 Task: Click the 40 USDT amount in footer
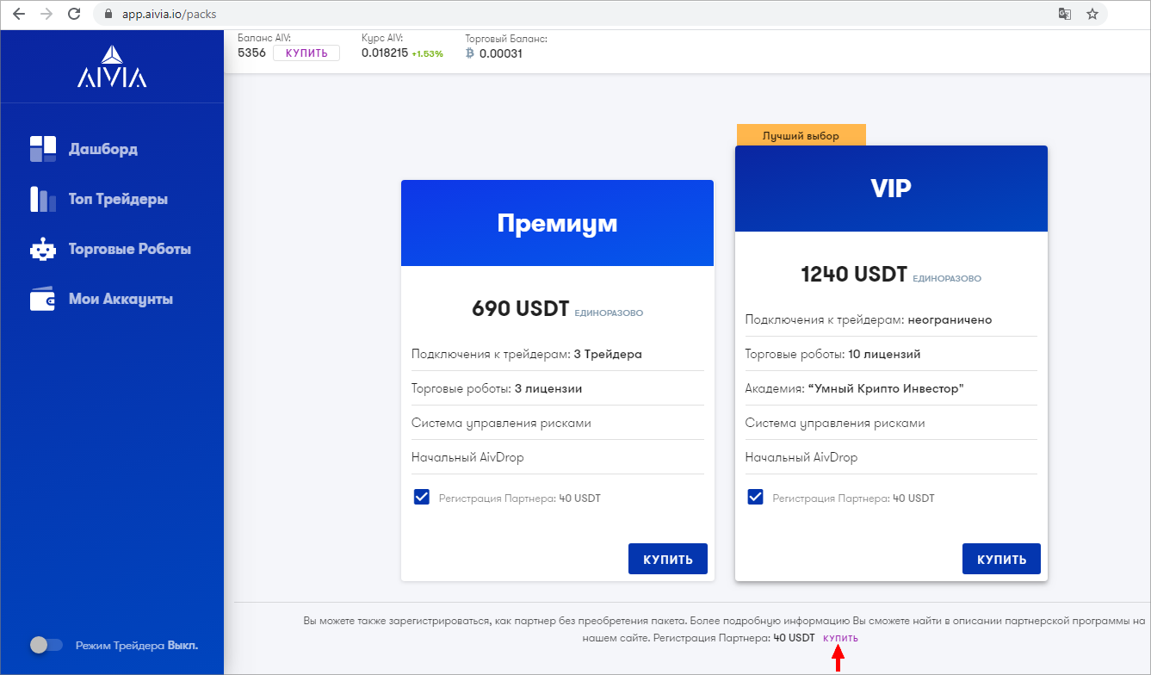[x=794, y=638]
